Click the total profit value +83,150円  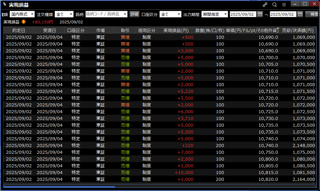point(43,22)
